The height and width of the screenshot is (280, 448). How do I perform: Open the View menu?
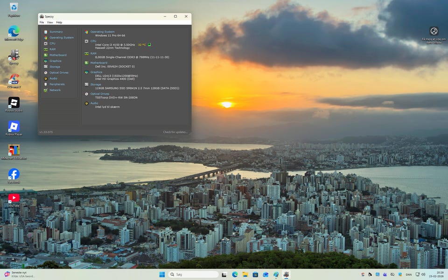tap(49, 22)
